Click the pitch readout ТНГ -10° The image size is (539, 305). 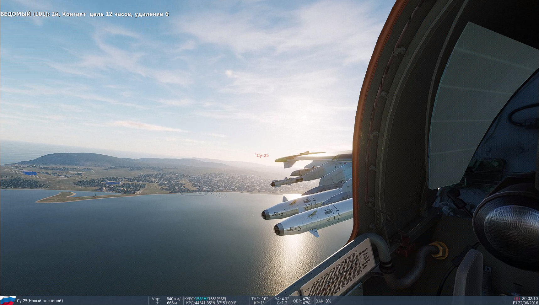tap(260, 299)
